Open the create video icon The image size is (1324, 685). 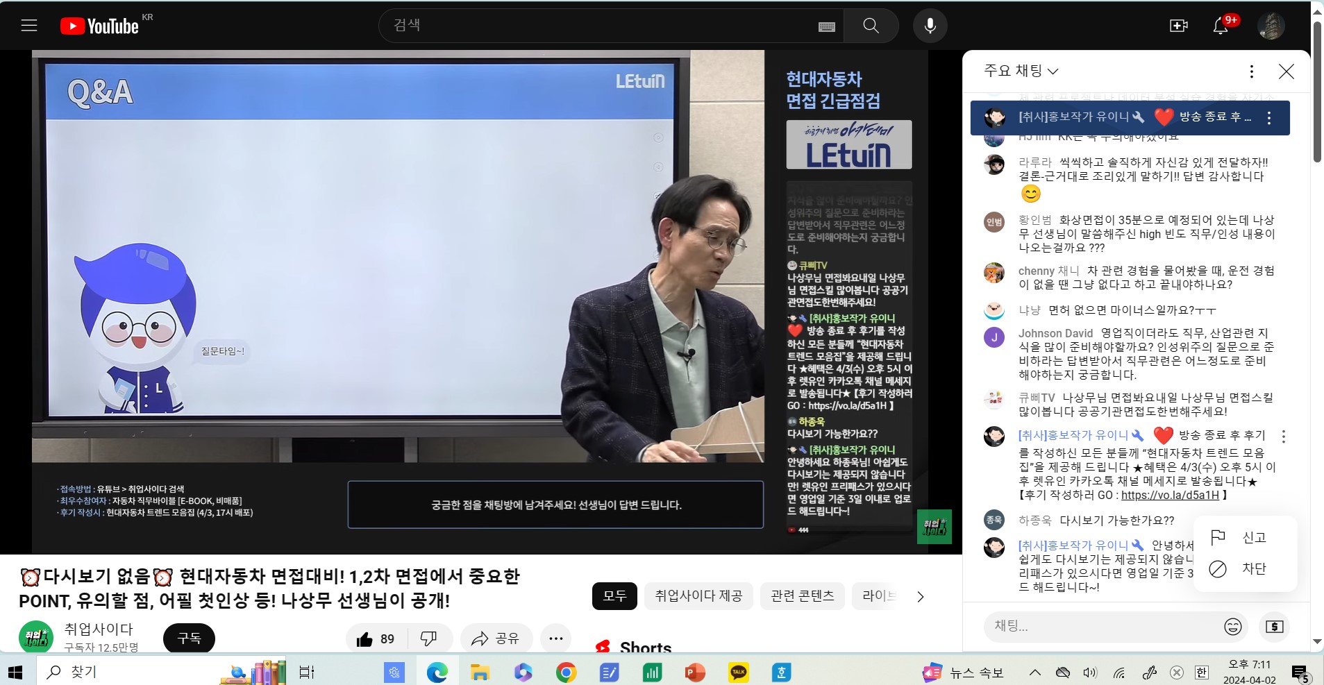click(1178, 26)
